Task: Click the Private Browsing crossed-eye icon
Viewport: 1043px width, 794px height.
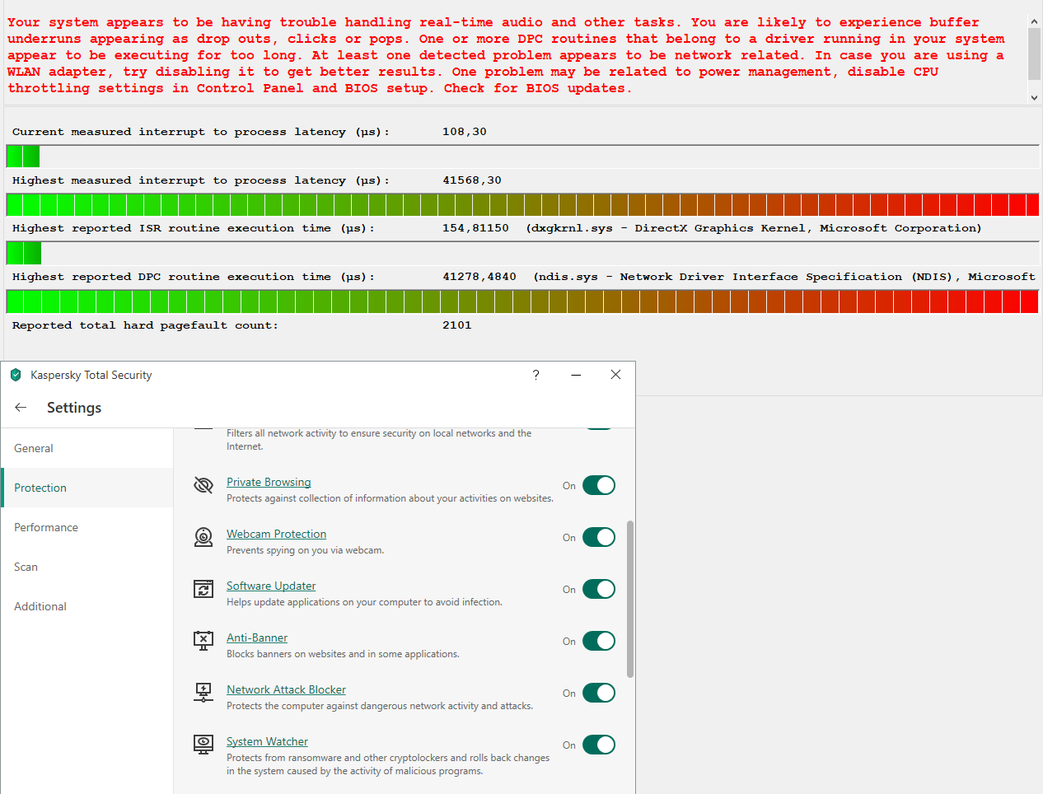Action: pos(203,485)
